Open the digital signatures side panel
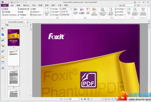Viewport: 151px width, 102px height. pyautogui.click(x=3, y=68)
